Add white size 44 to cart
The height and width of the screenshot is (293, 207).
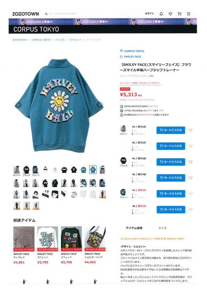point(171,130)
